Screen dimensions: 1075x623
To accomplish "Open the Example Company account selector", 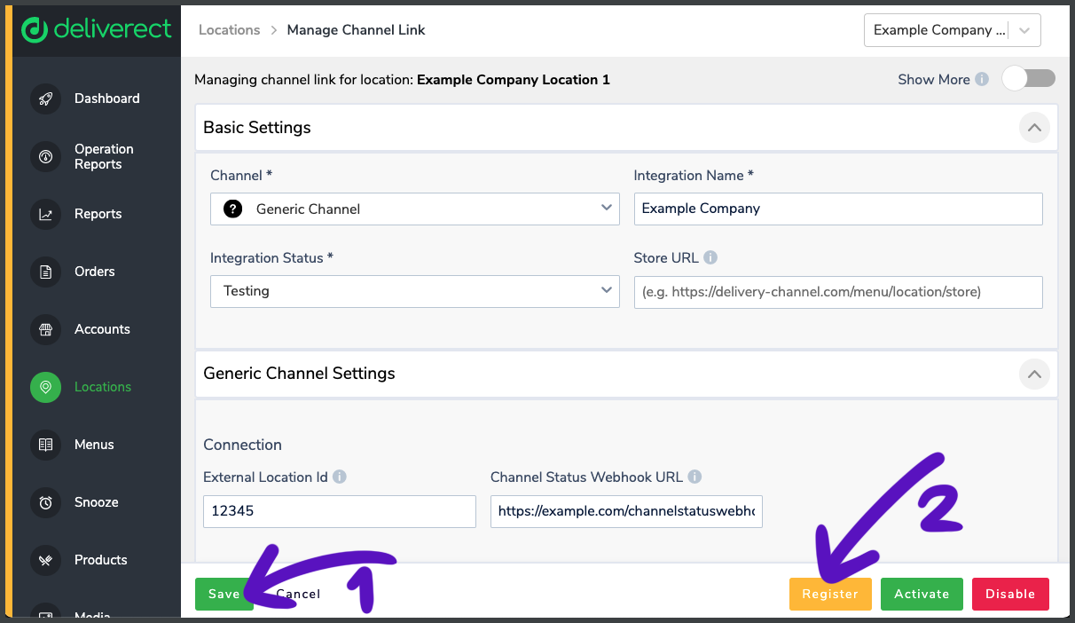I will [x=952, y=30].
